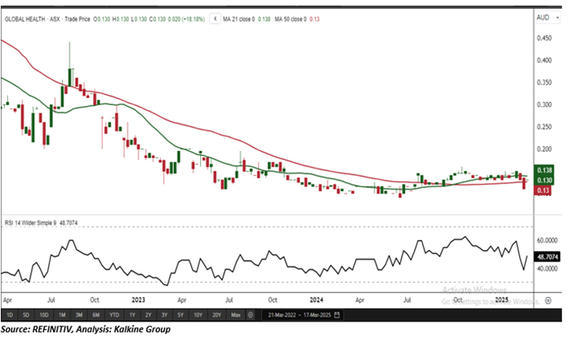This screenshot has height=346, width=570.
Task: Click the red 0.13 MA price tag
Action: 543,190
